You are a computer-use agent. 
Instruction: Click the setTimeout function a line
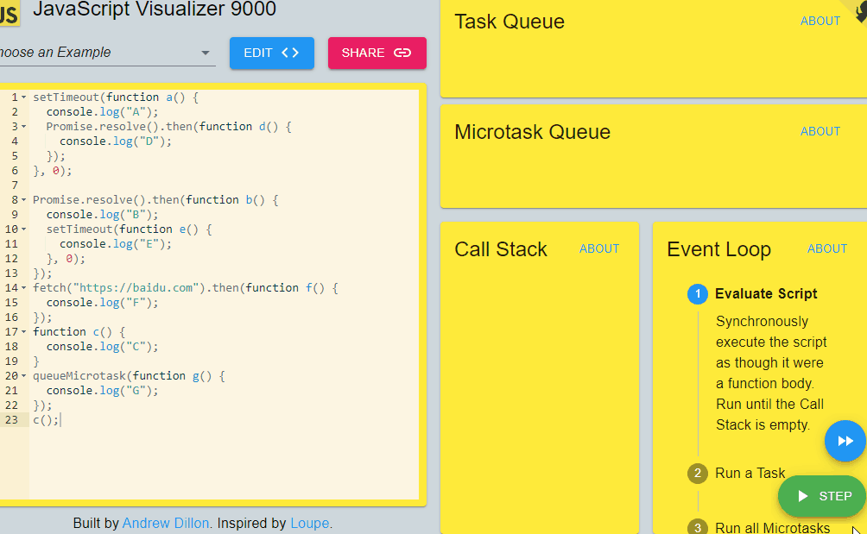coord(116,97)
